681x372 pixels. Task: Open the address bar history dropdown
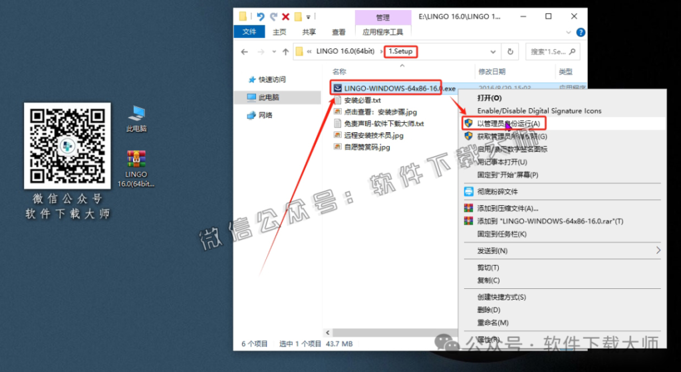tap(493, 52)
